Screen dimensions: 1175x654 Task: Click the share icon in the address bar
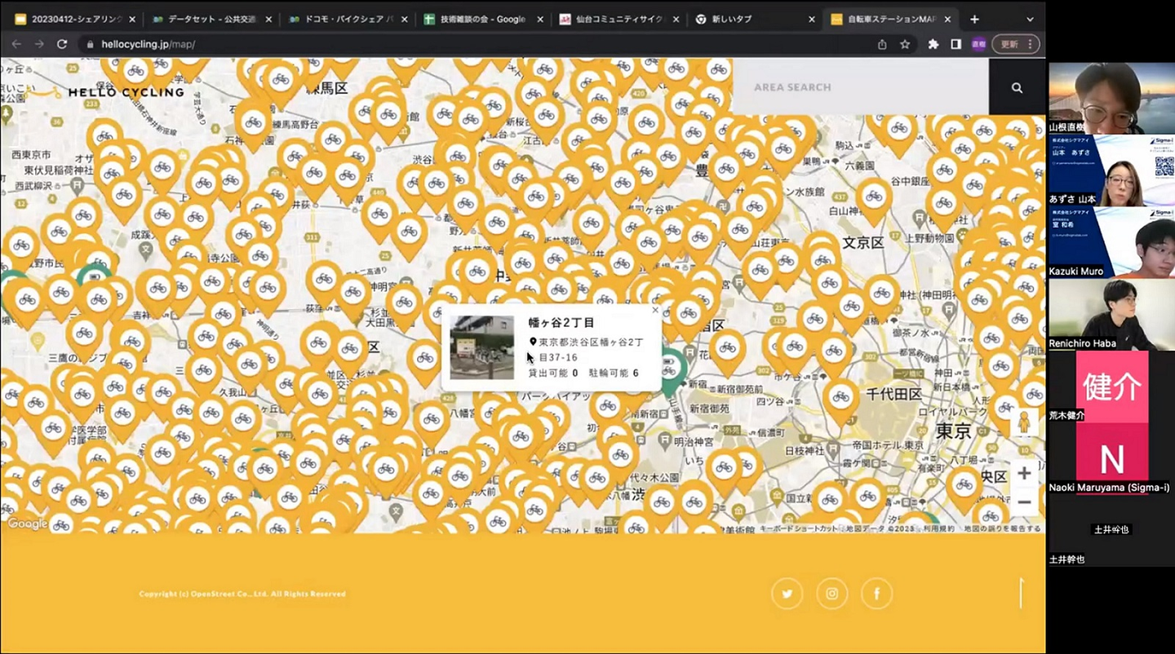(882, 44)
